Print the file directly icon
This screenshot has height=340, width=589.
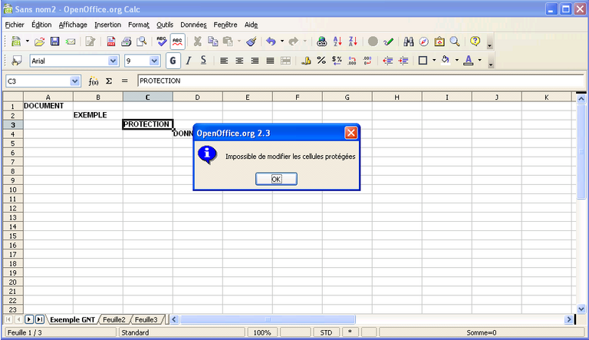(x=127, y=41)
